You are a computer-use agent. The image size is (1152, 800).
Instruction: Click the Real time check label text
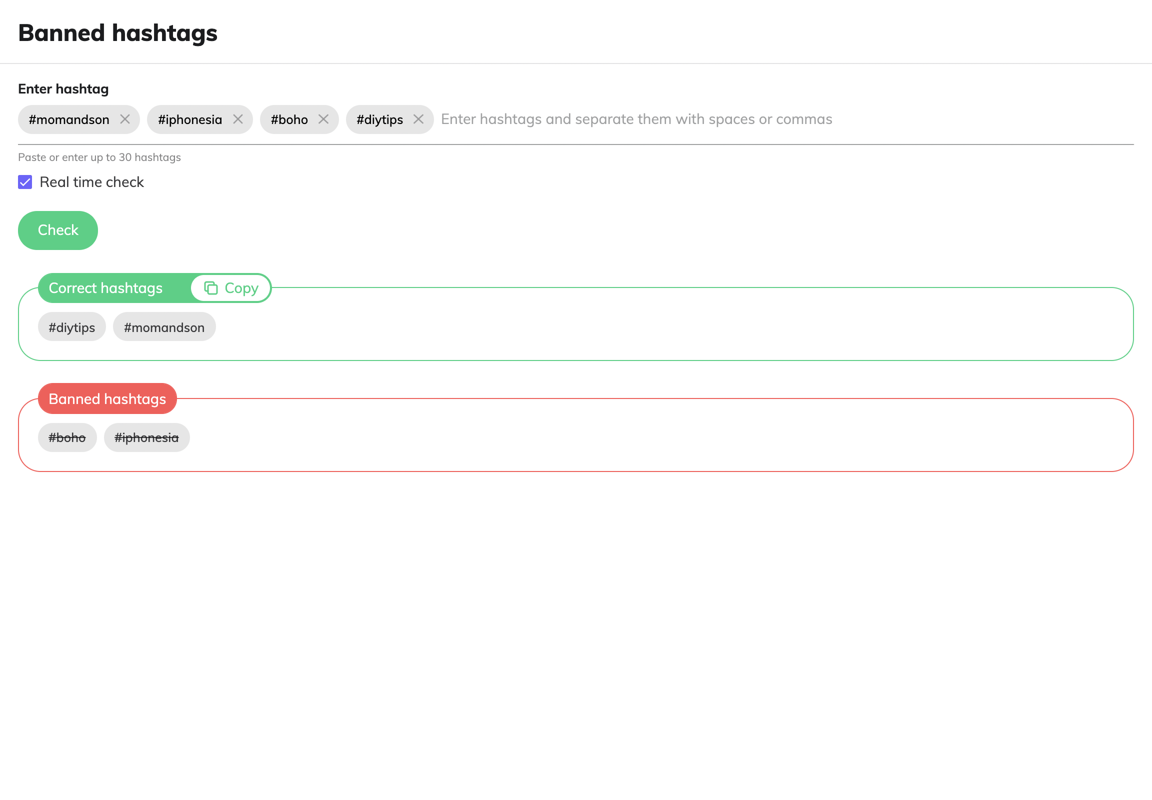click(x=91, y=182)
